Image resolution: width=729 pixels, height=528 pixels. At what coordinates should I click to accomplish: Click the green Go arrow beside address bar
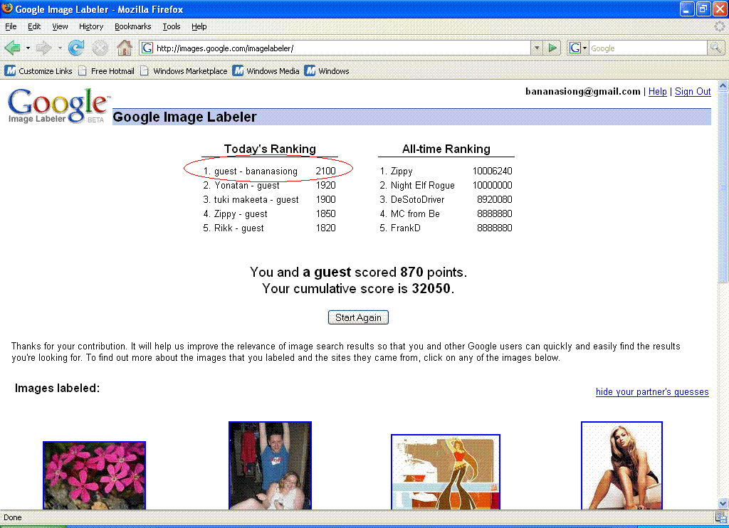(x=552, y=48)
